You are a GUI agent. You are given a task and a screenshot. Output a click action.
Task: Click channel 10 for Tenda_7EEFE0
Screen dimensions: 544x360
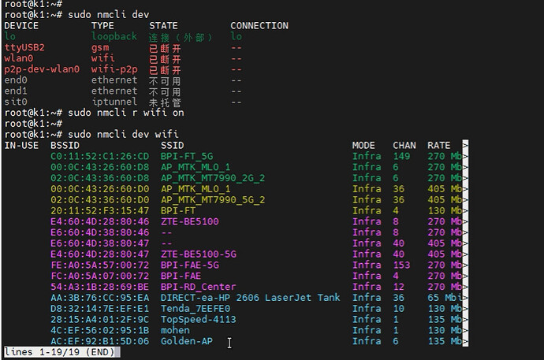[x=399, y=309]
